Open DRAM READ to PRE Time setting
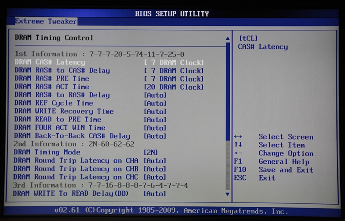Viewport: 345px width, 221px height. (155, 120)
